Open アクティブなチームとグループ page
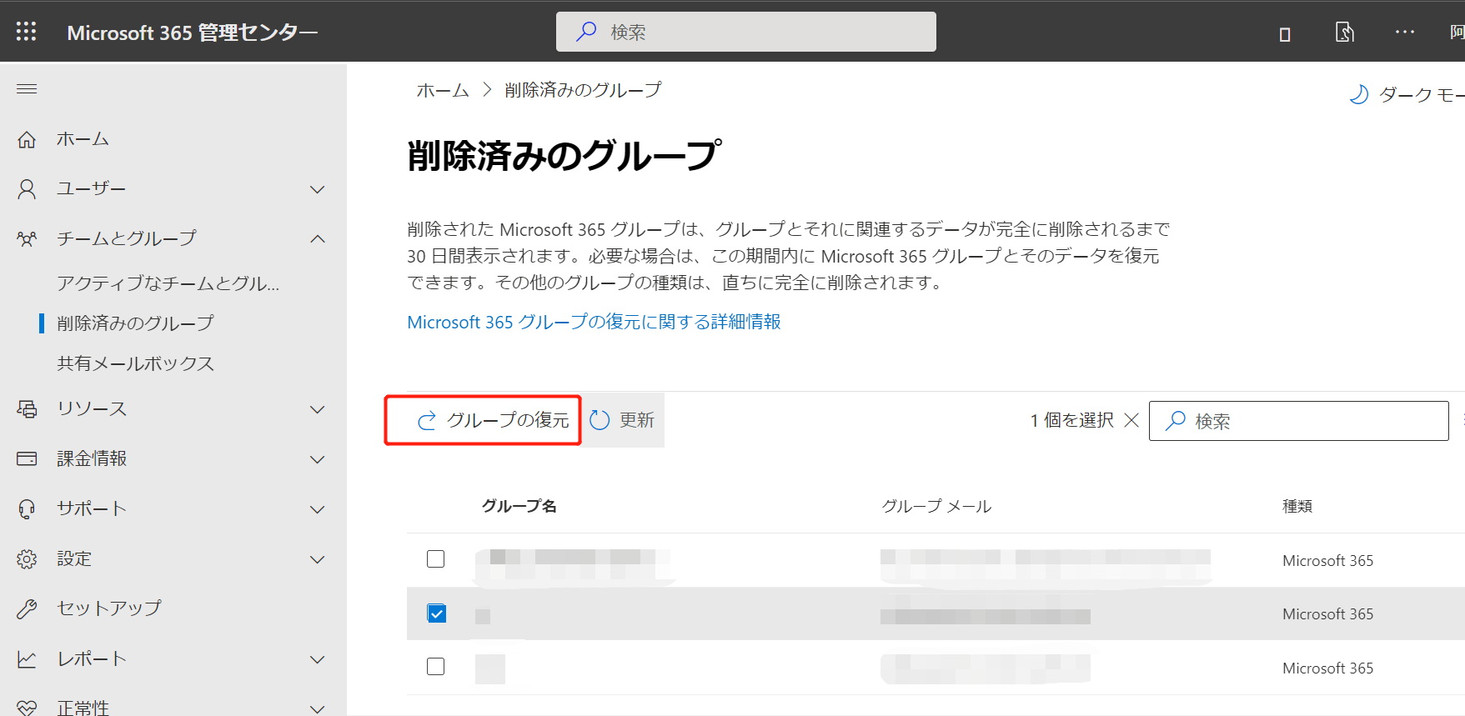 tap(168, 283)
